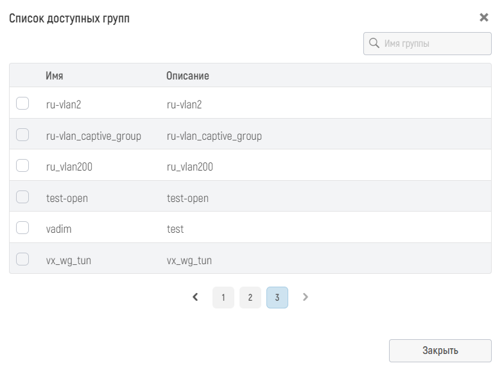Open page 1 of the group list
The image size is (502, 370).
click(x=223, y=298)
